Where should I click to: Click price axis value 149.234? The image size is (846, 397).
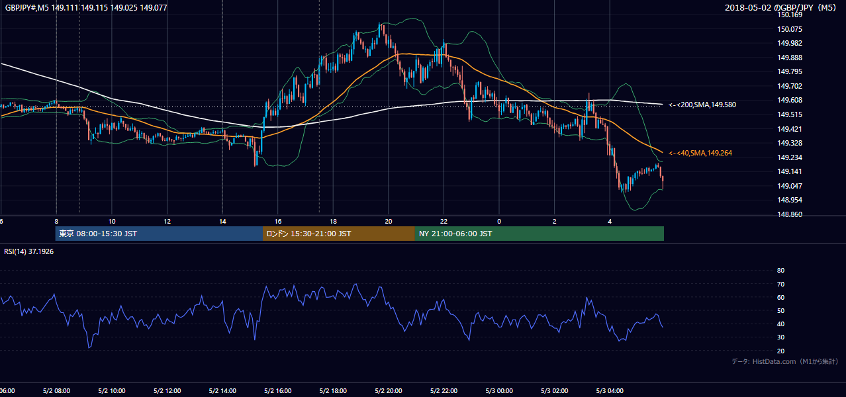pos(790,157)
